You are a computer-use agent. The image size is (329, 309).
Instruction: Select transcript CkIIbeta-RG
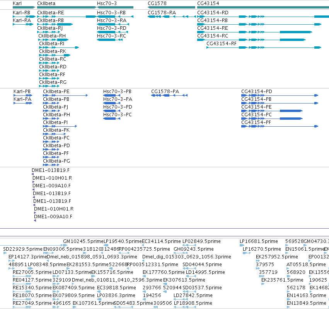(49, 86)
